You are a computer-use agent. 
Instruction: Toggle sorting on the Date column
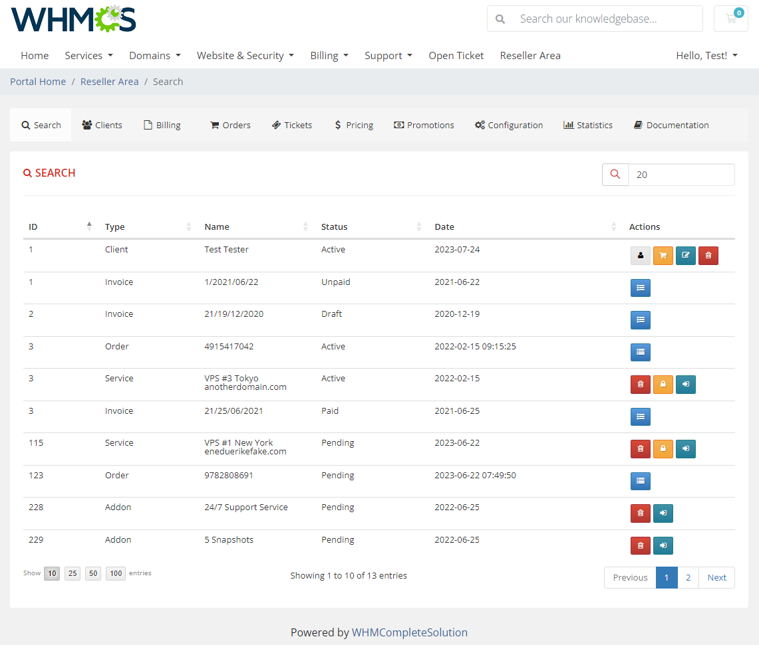pos(444,227)
